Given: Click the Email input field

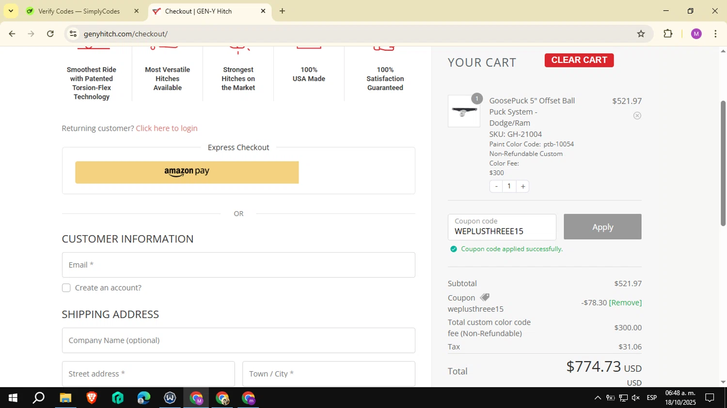Looking at the screenshot, I should point(238,265).
